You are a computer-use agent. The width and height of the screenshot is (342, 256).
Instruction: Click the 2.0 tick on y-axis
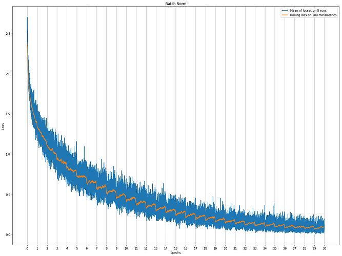[7, 74]
